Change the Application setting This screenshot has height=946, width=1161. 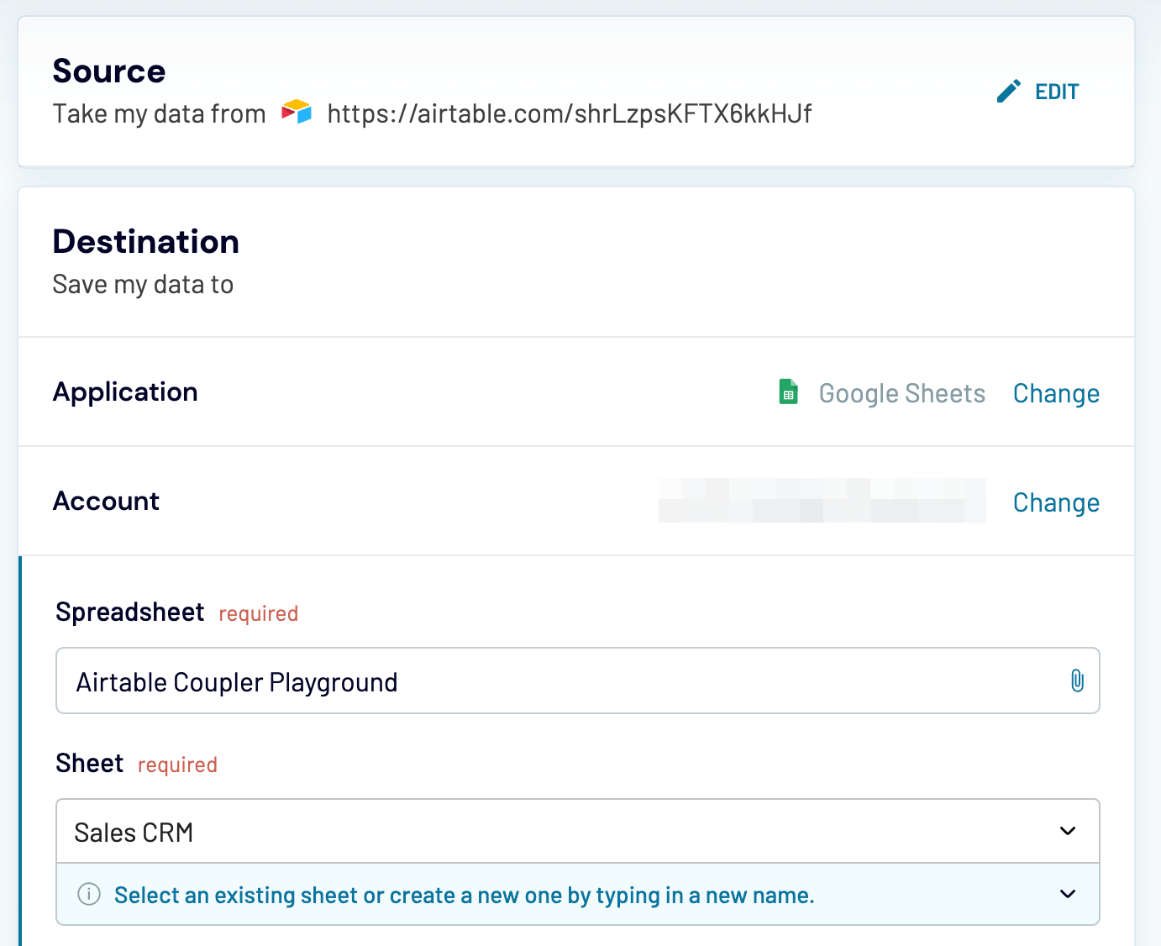pyautogui.click(x=1056, y=393)
